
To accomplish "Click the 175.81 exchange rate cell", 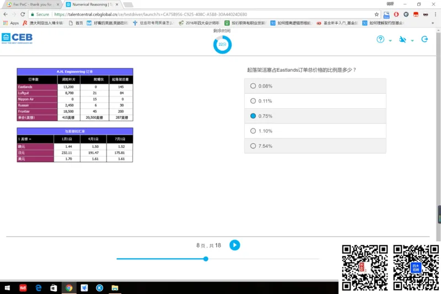I will click(x=120, y=152).
